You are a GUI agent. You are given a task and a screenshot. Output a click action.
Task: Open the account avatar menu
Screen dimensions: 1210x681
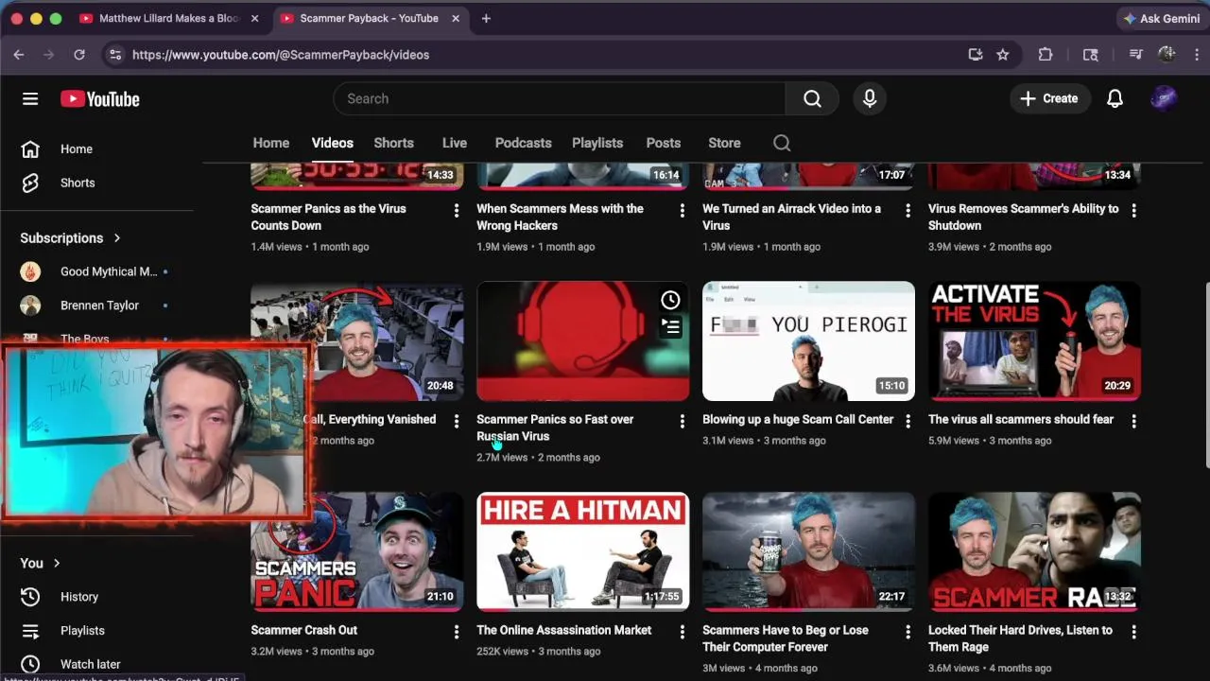pyautogui.click(x=1164, y=98)
